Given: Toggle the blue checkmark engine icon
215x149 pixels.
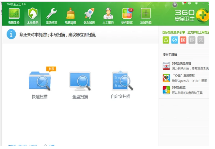Looking at the screenshot, I should 175,40.
